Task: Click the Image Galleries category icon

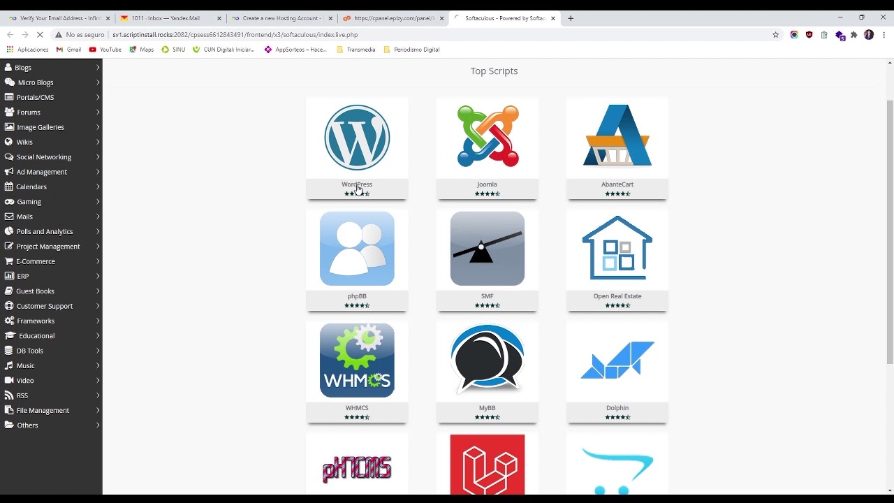Action: (x=9, y=127)
